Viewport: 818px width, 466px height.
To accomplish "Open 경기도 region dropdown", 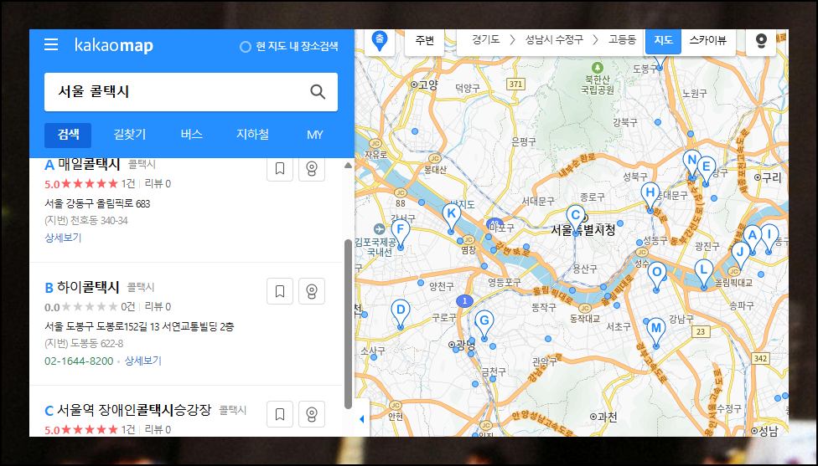I will (x=486, y=40).
